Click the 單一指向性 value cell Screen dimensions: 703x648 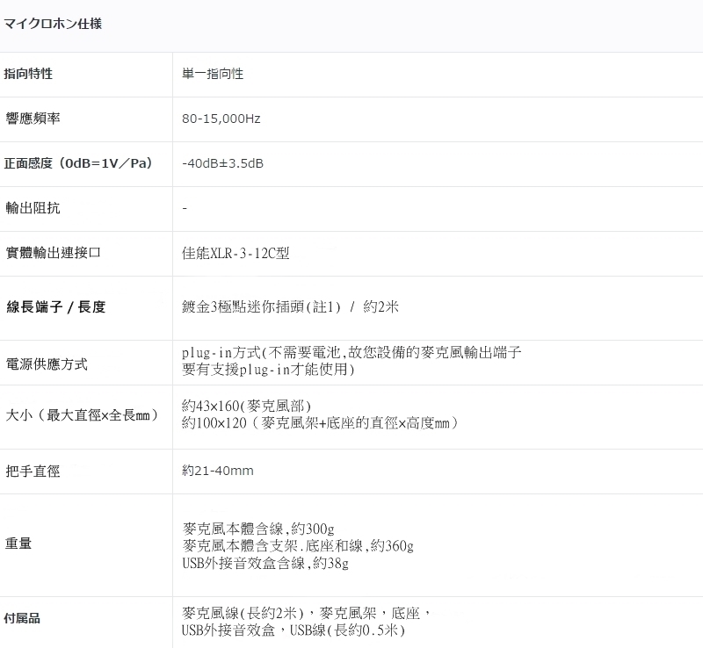click(x=213, y=74)
